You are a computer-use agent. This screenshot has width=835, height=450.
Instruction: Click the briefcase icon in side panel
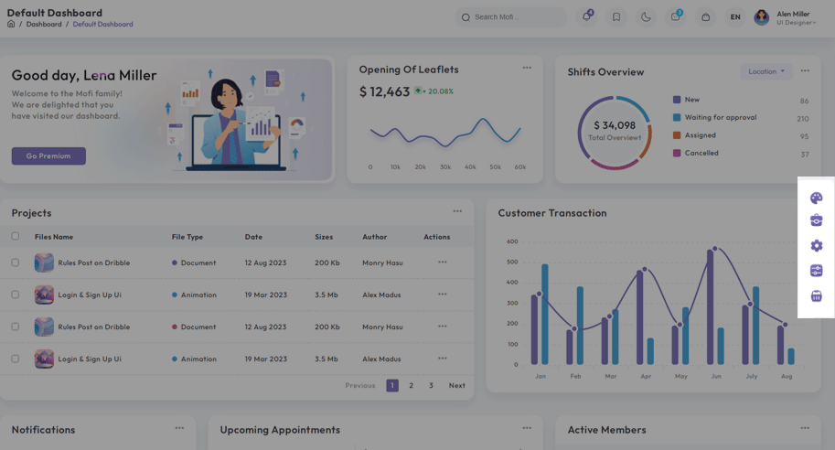pos(816,220)
